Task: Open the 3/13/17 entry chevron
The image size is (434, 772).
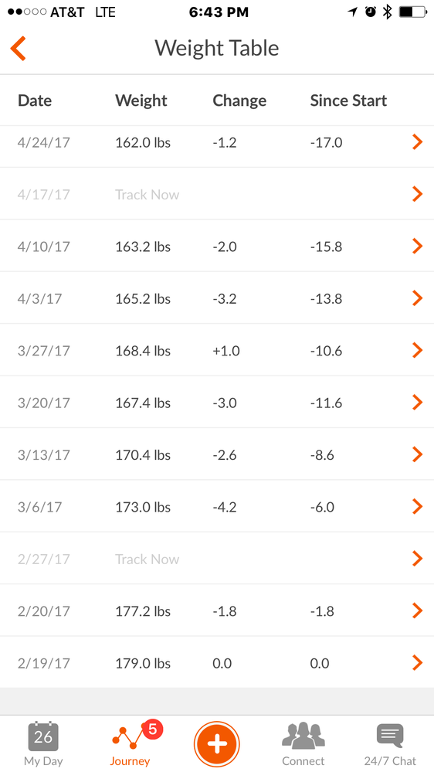Action: (417, 454)
